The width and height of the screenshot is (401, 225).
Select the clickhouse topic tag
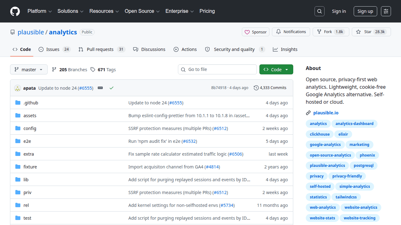pos(320,134)
